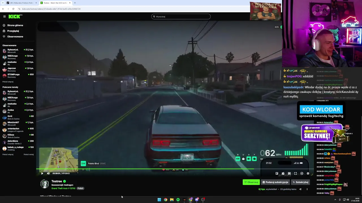The height and width of the screenshot is (203, 362).
Task: Toggle picture-in-picture mode icon
Action: click(277, 173)
